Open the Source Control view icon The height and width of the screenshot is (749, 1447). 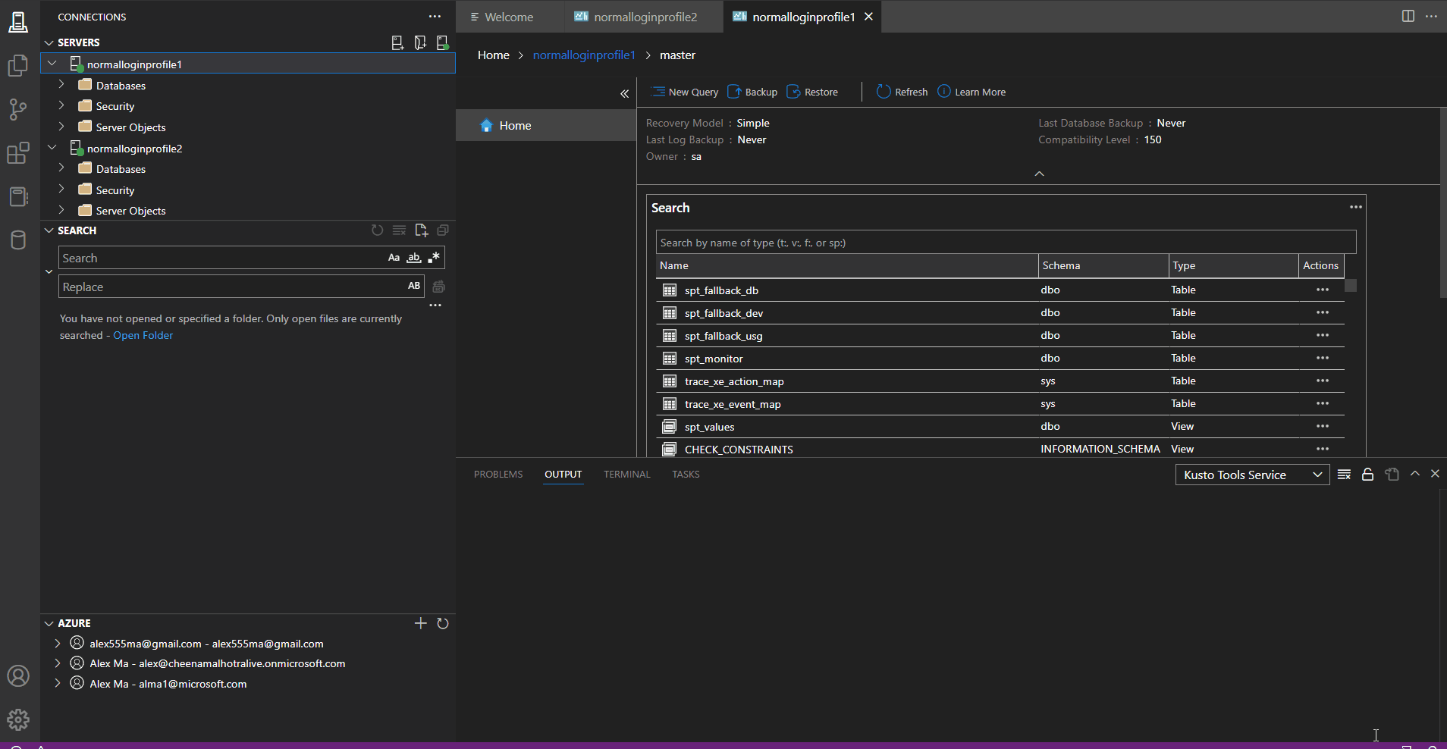click(18, 109)
